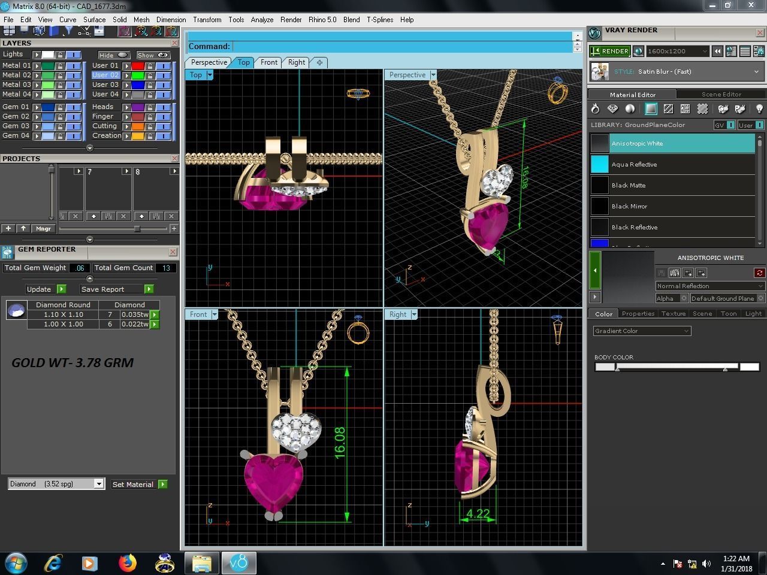The height and width of the screenshot is (575, 767).
Task: Choose Black Matte material
Action: [x=673, y=185]
